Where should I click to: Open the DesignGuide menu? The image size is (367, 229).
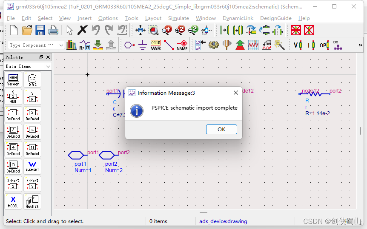(276, 18)
